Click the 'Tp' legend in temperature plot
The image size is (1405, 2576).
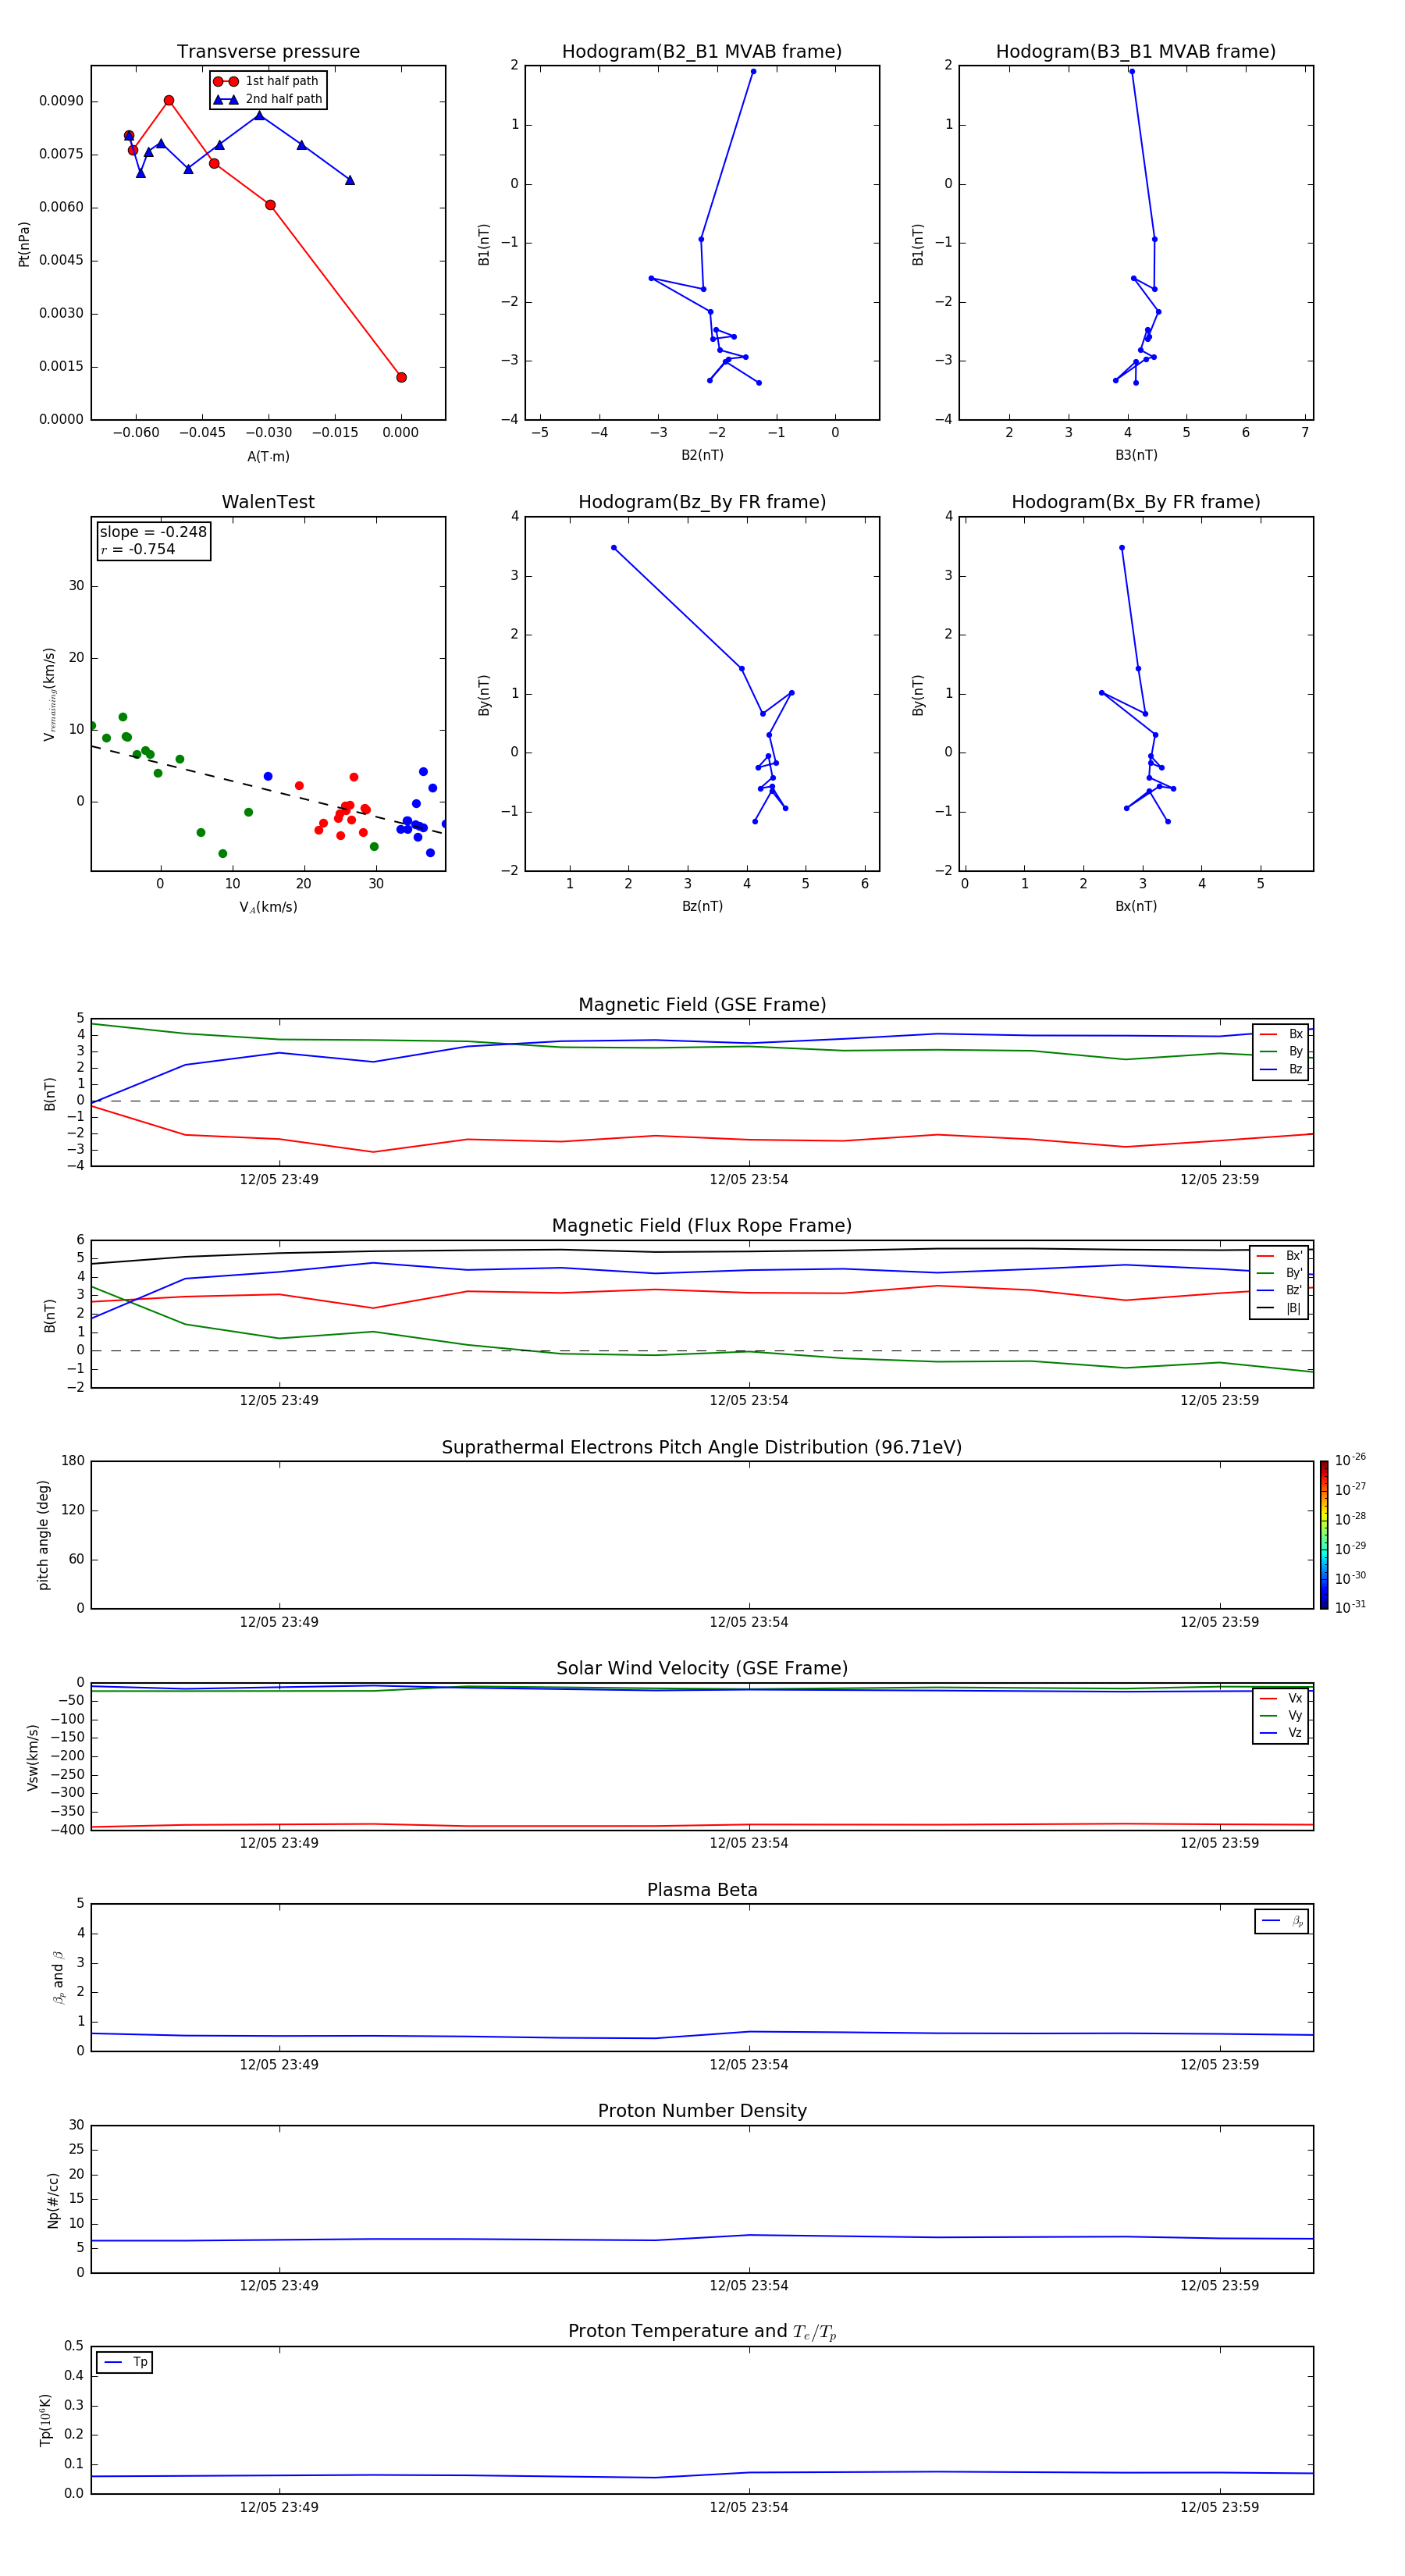(125, 2363)
